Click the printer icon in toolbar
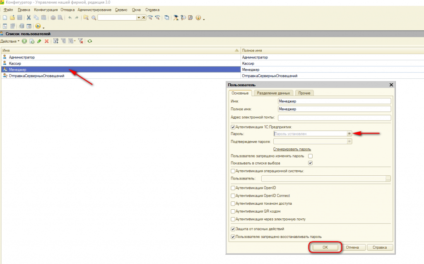Image resolution: width=424 pixels, height=264 pixels. [53, 17]
